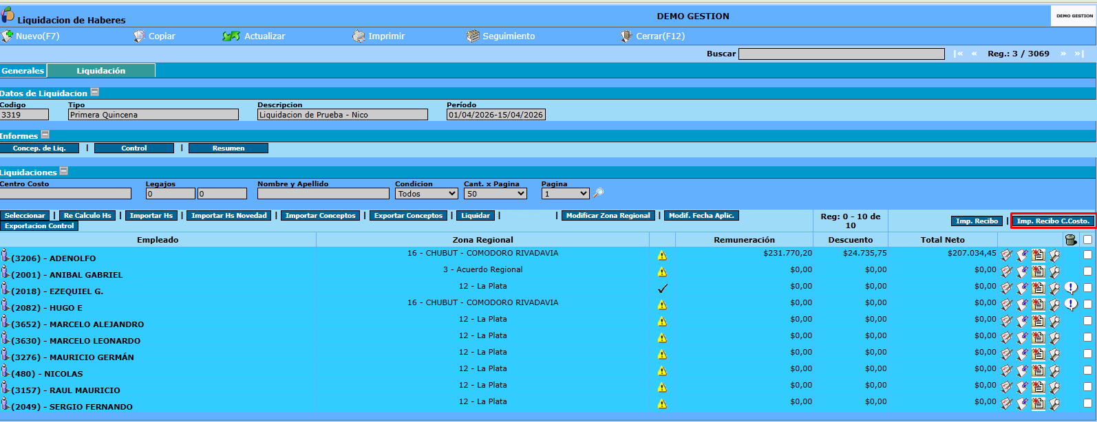Check the checkbox for EZEQUIEL G. row
This screenshot has width=1097, height=422.
pos(1087,288)
